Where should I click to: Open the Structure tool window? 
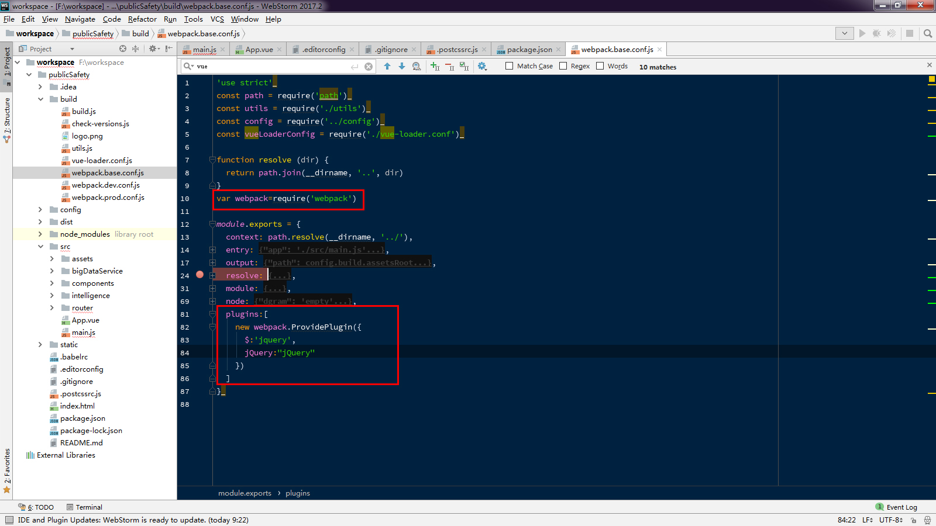coord(7,120)
